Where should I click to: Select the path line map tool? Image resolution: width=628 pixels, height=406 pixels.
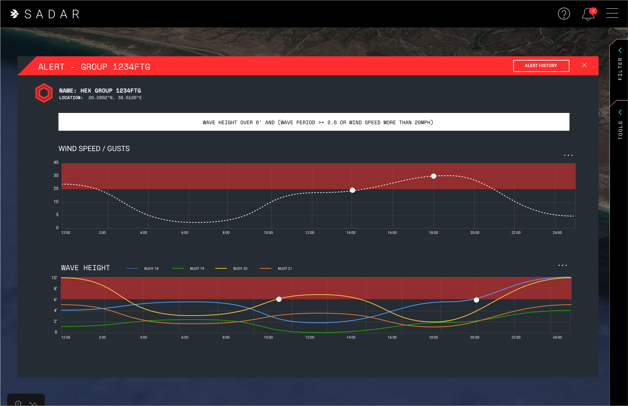[34, 403]
